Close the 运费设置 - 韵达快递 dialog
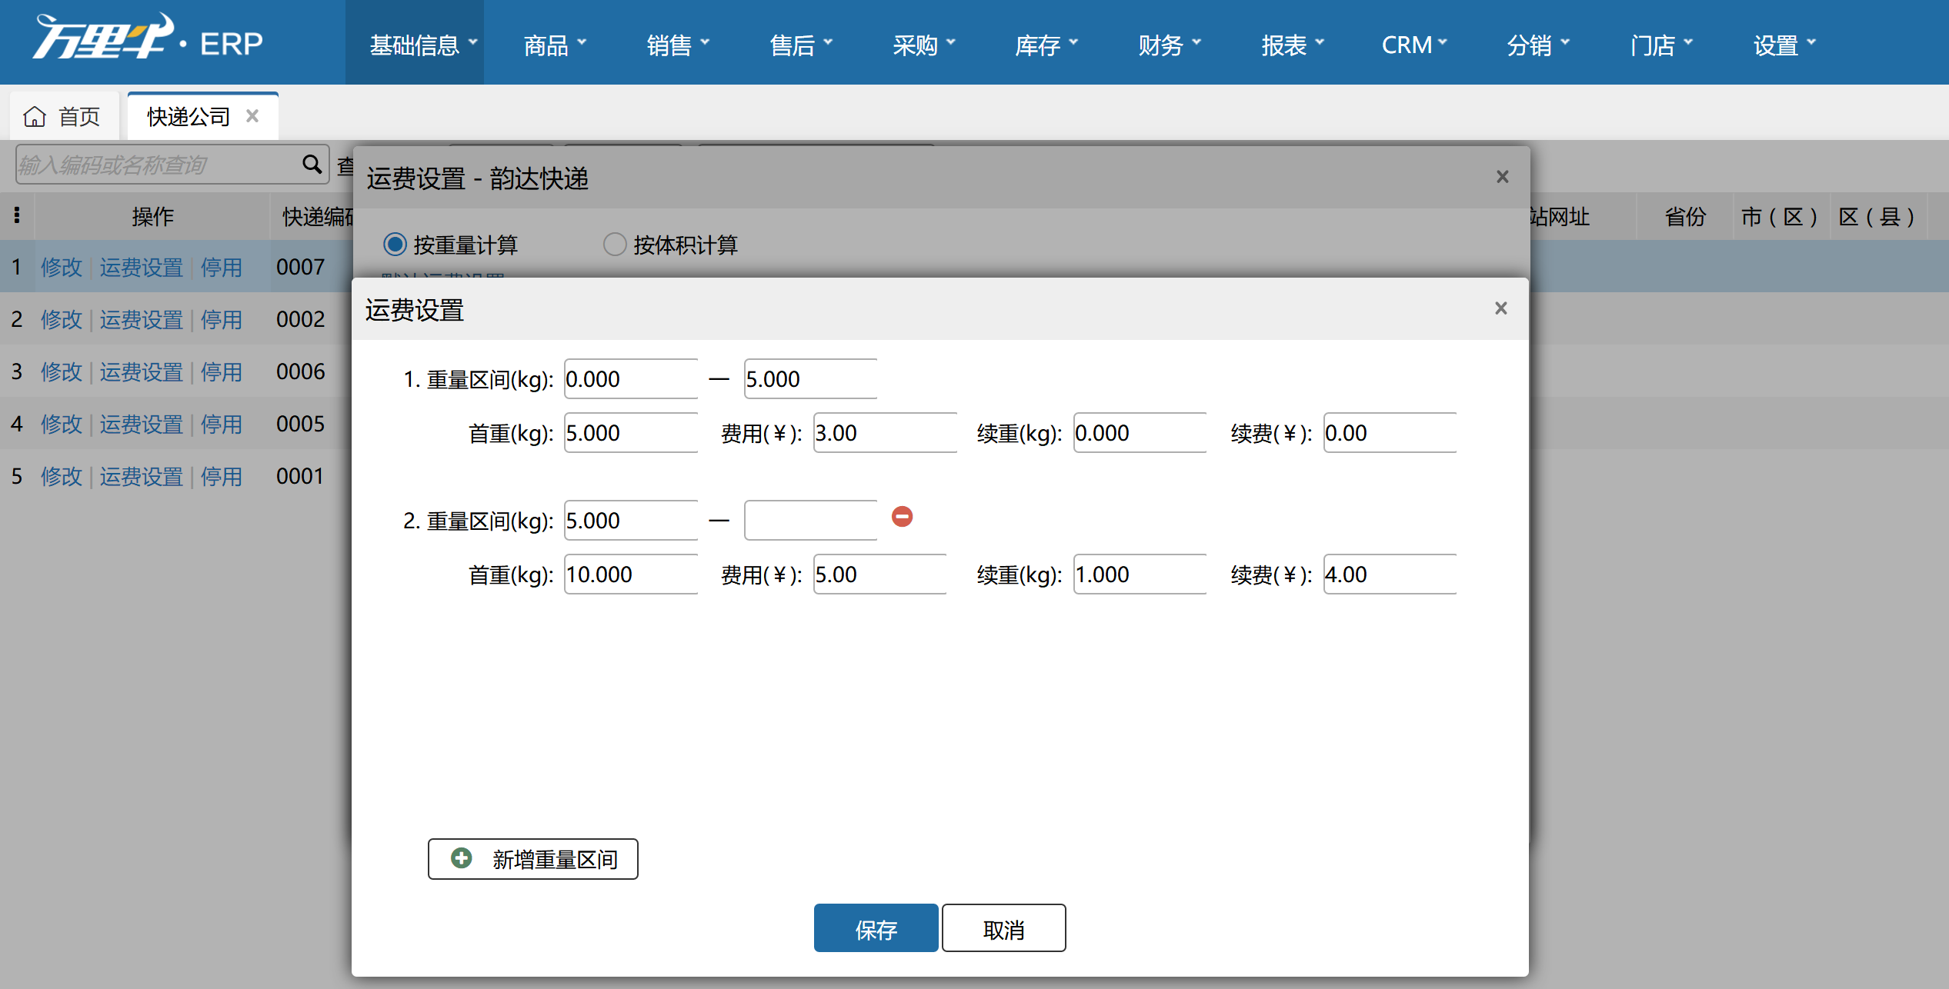This screenshot has height=989, width=1949. tap(1502, 177)
